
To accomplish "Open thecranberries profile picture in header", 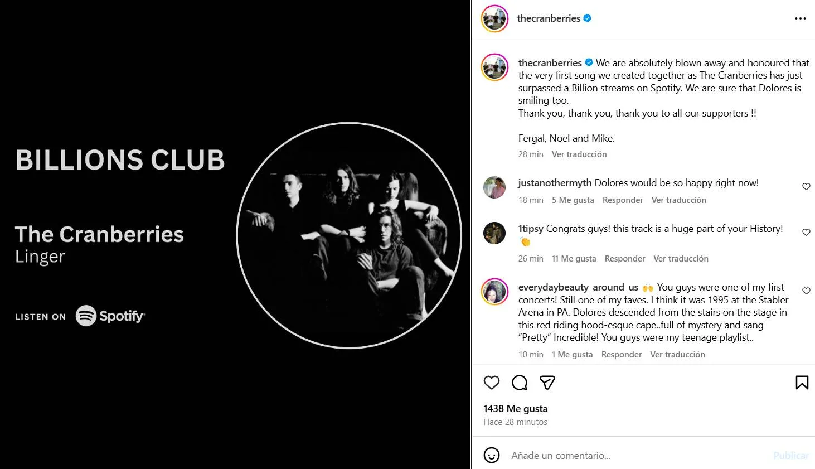I will tap(494, 18).
